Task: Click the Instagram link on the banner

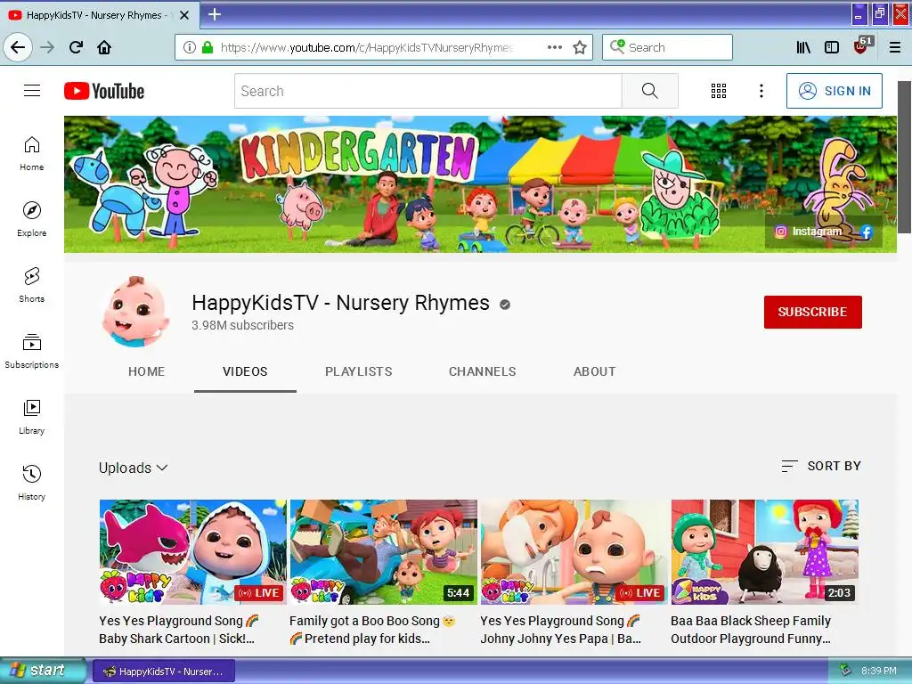Action: click(x=809, y=232)
